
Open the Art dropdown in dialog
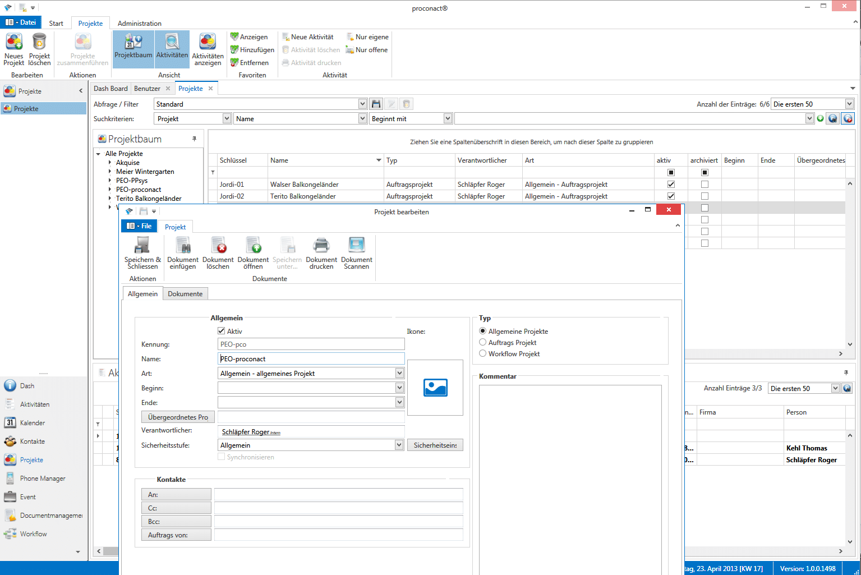[x=399, y=373]
